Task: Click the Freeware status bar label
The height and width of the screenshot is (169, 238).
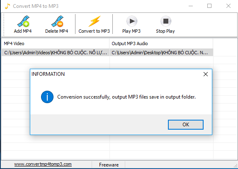Action: (x=109, y=165)
